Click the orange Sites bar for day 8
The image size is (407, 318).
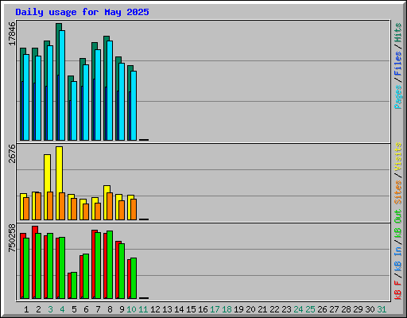[110, 207]
